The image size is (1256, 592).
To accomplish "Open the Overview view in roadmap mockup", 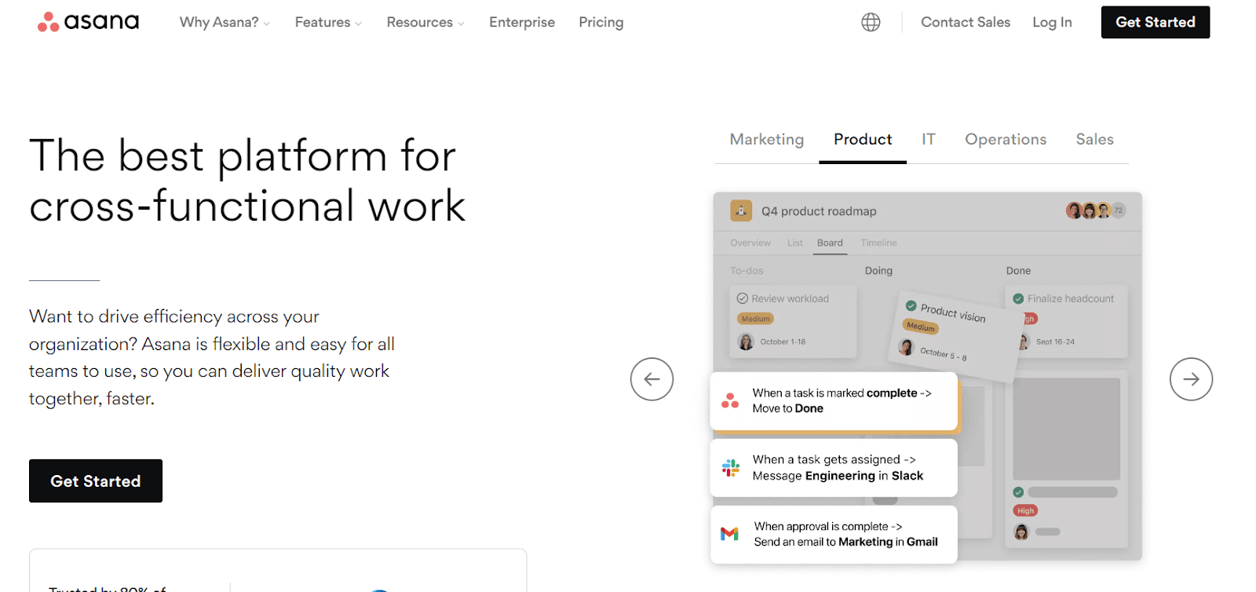I will [x=750, y=243].
